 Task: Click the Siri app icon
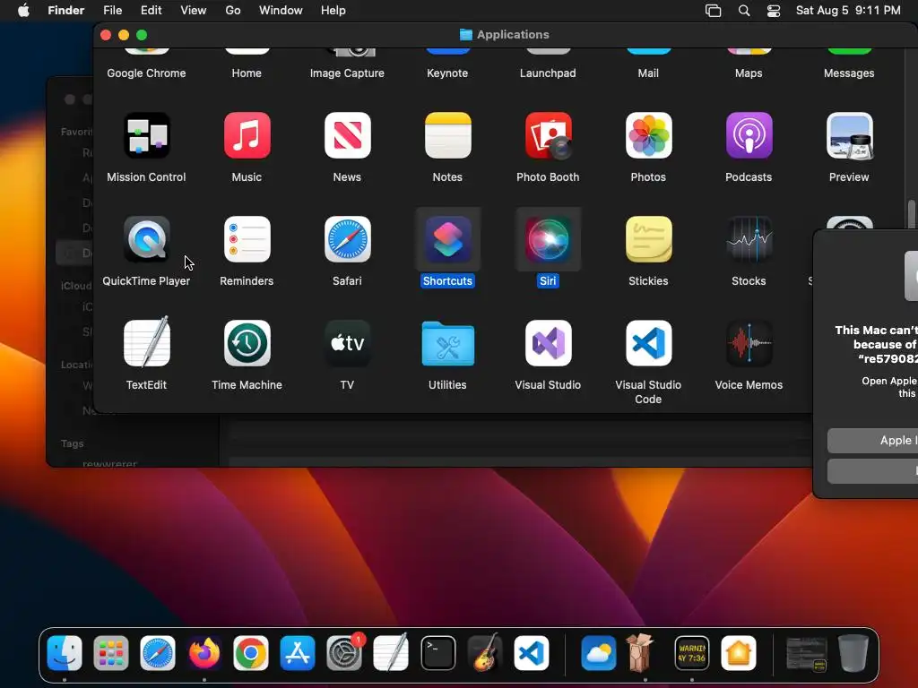(x=548, y=239)
